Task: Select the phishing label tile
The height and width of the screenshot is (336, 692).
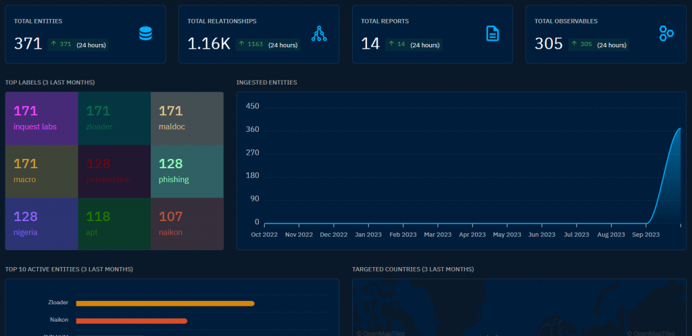Action: 187,171
